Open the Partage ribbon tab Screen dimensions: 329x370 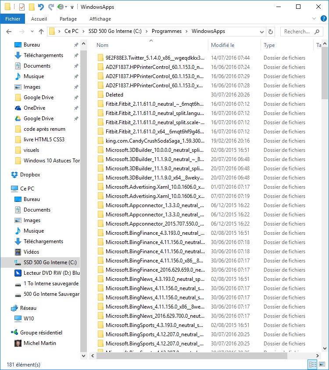[68, 19]
